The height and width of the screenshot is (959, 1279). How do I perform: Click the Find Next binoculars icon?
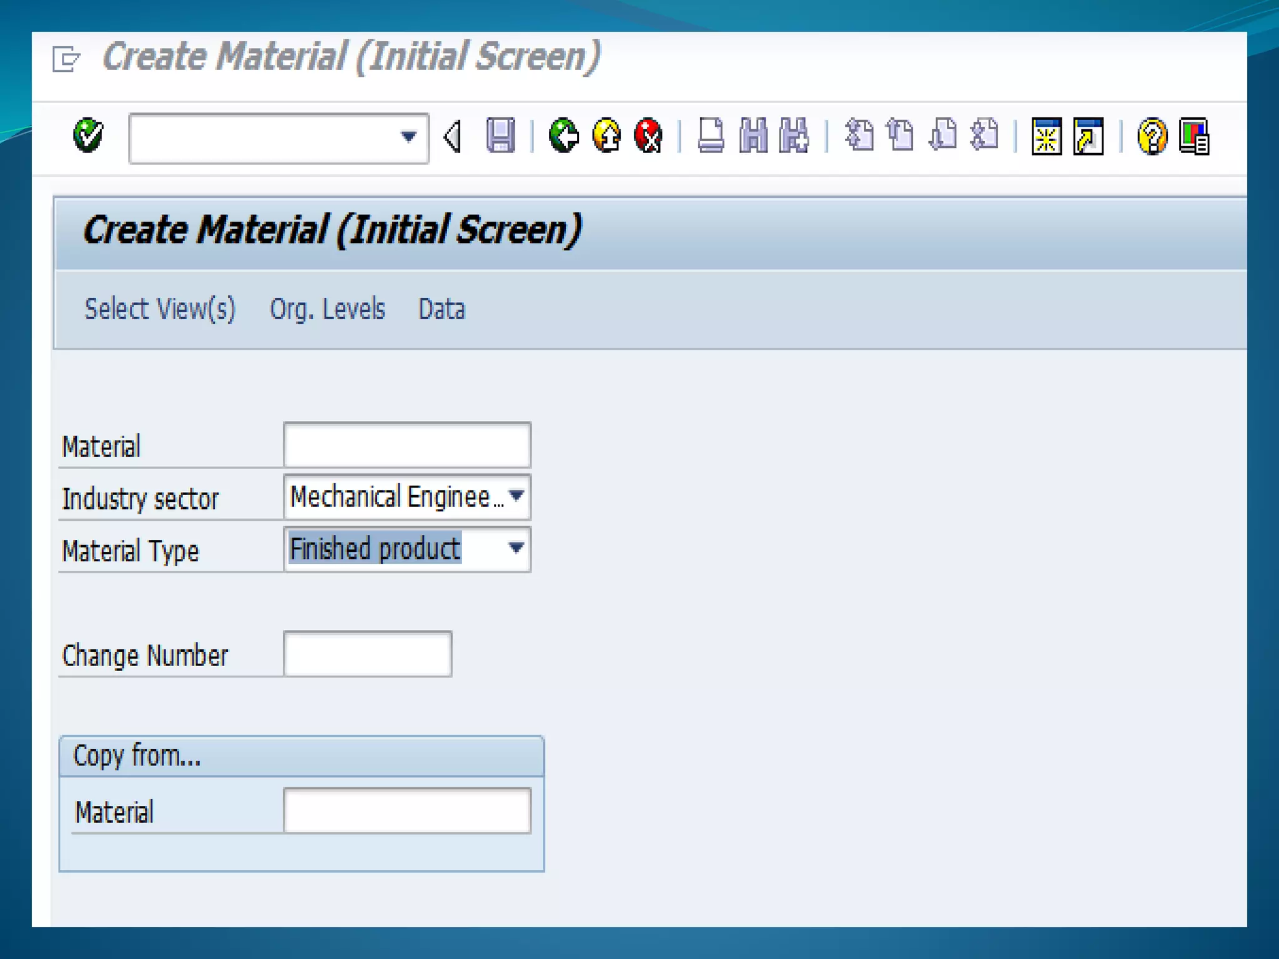[794, 135]
